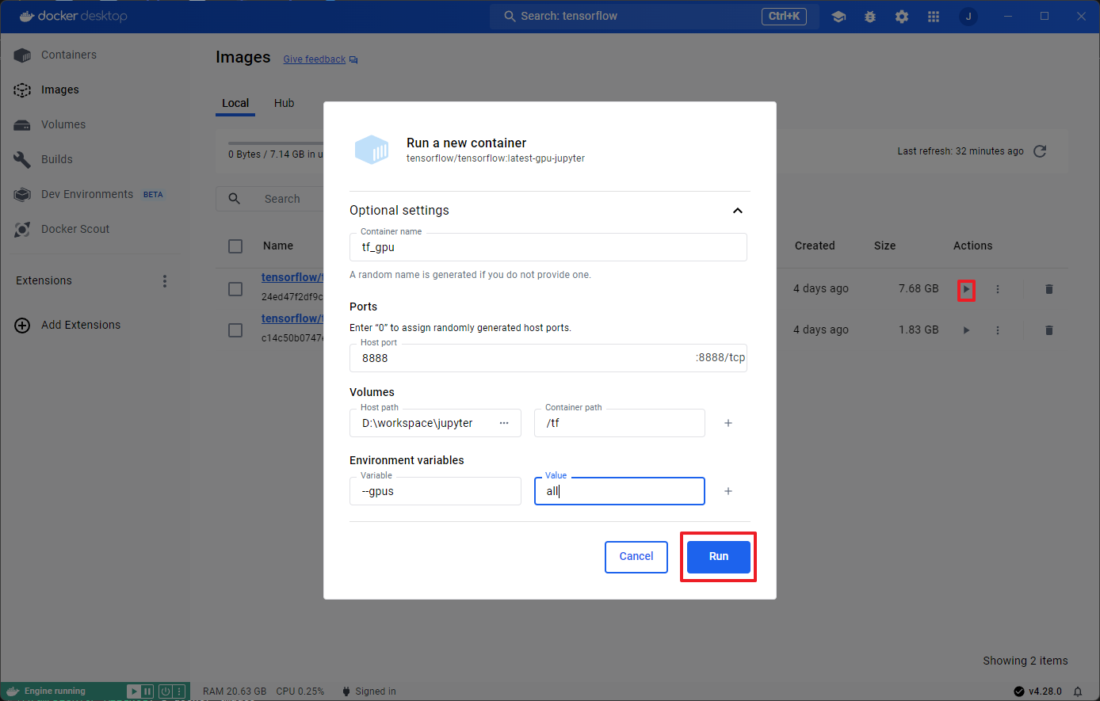Click the Containers icon in the sidebar
Screen dimensions: 1100x701
coord(22,55)
